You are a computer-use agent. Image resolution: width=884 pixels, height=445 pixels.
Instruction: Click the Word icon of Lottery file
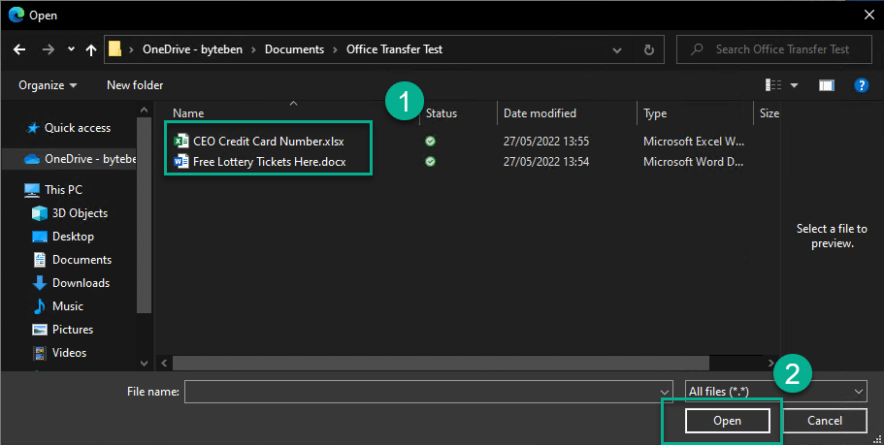click(x=181, y=162)
